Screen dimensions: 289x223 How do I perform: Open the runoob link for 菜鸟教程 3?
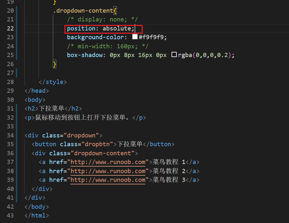(x=108, y=180)
